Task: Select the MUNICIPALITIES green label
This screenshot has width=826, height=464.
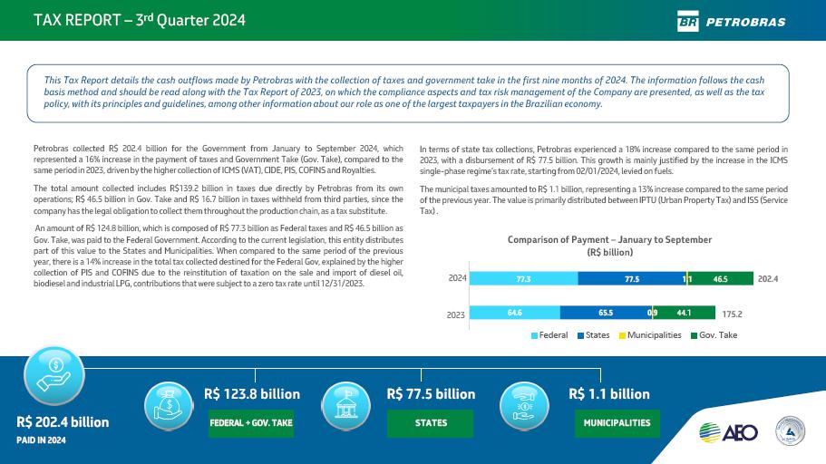Action: coord(617,423)
